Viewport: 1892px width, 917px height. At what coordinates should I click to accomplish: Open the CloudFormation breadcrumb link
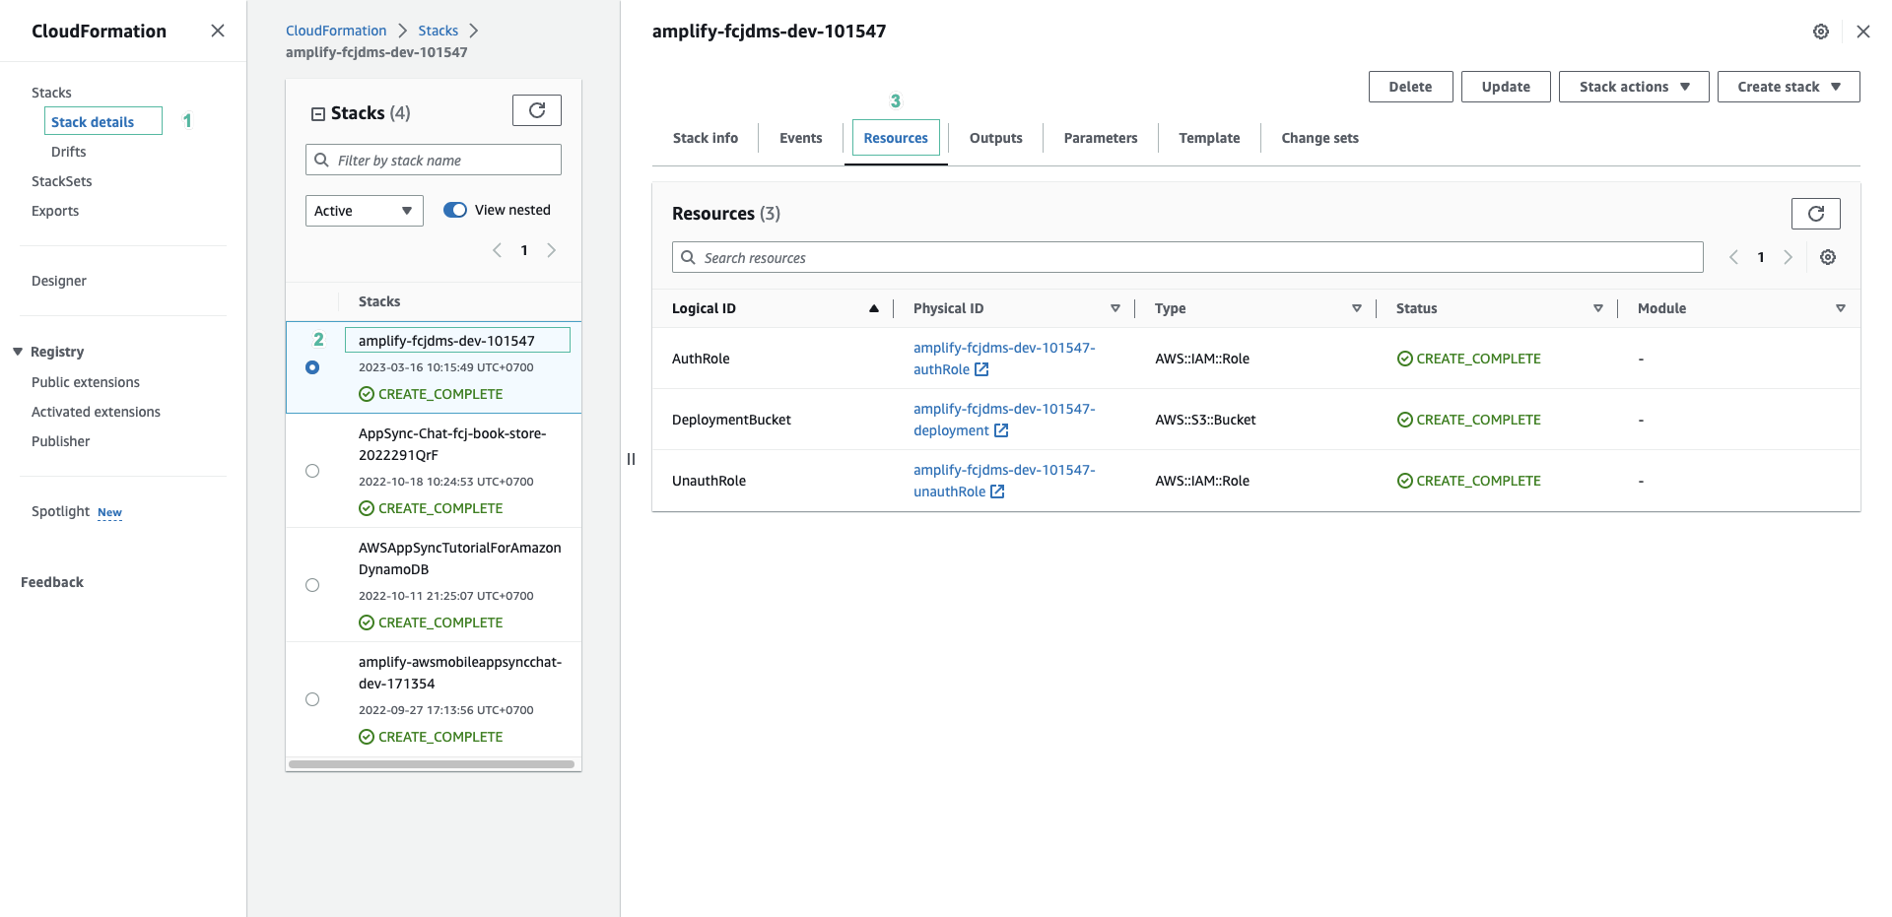point(336,31)
